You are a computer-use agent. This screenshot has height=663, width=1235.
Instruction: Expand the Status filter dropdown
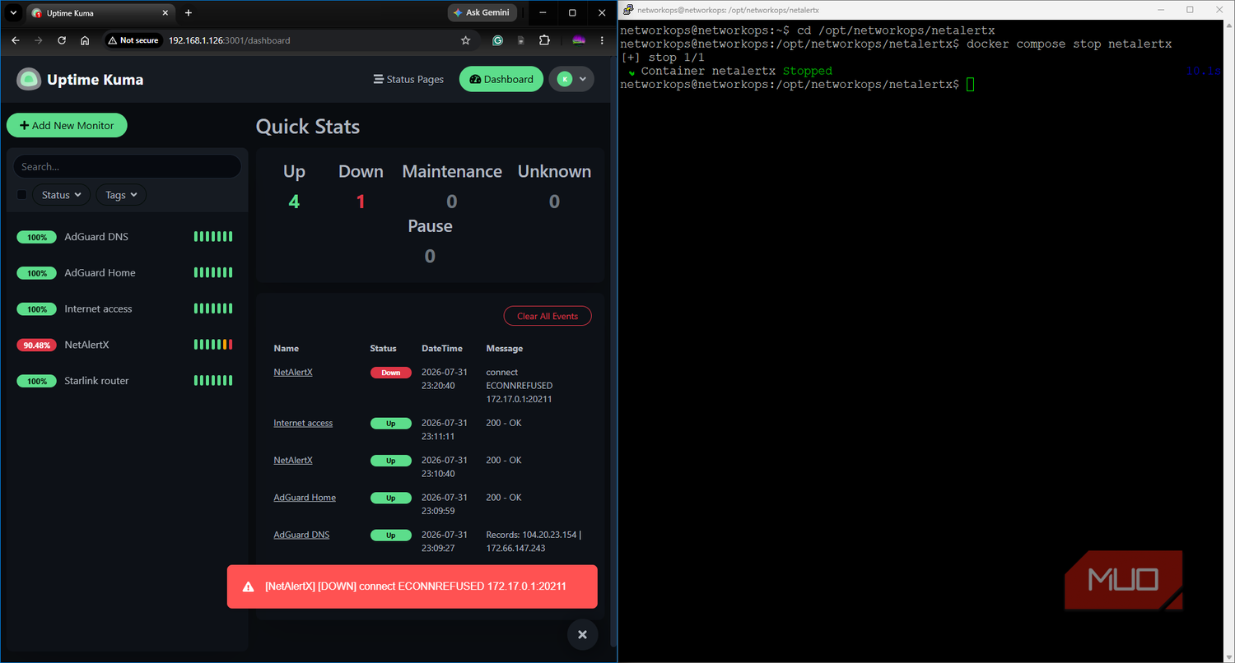(61, 195)
